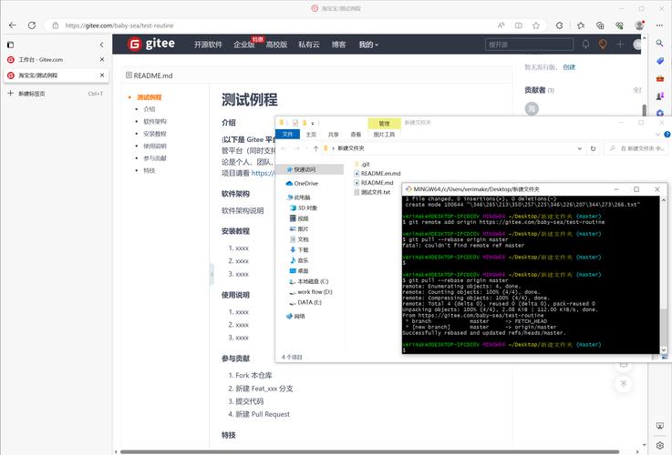The width and height of the screenshot is (672, 455).
Task: Open the 图片工具 ribbon tab
Action: click(384, 135)
